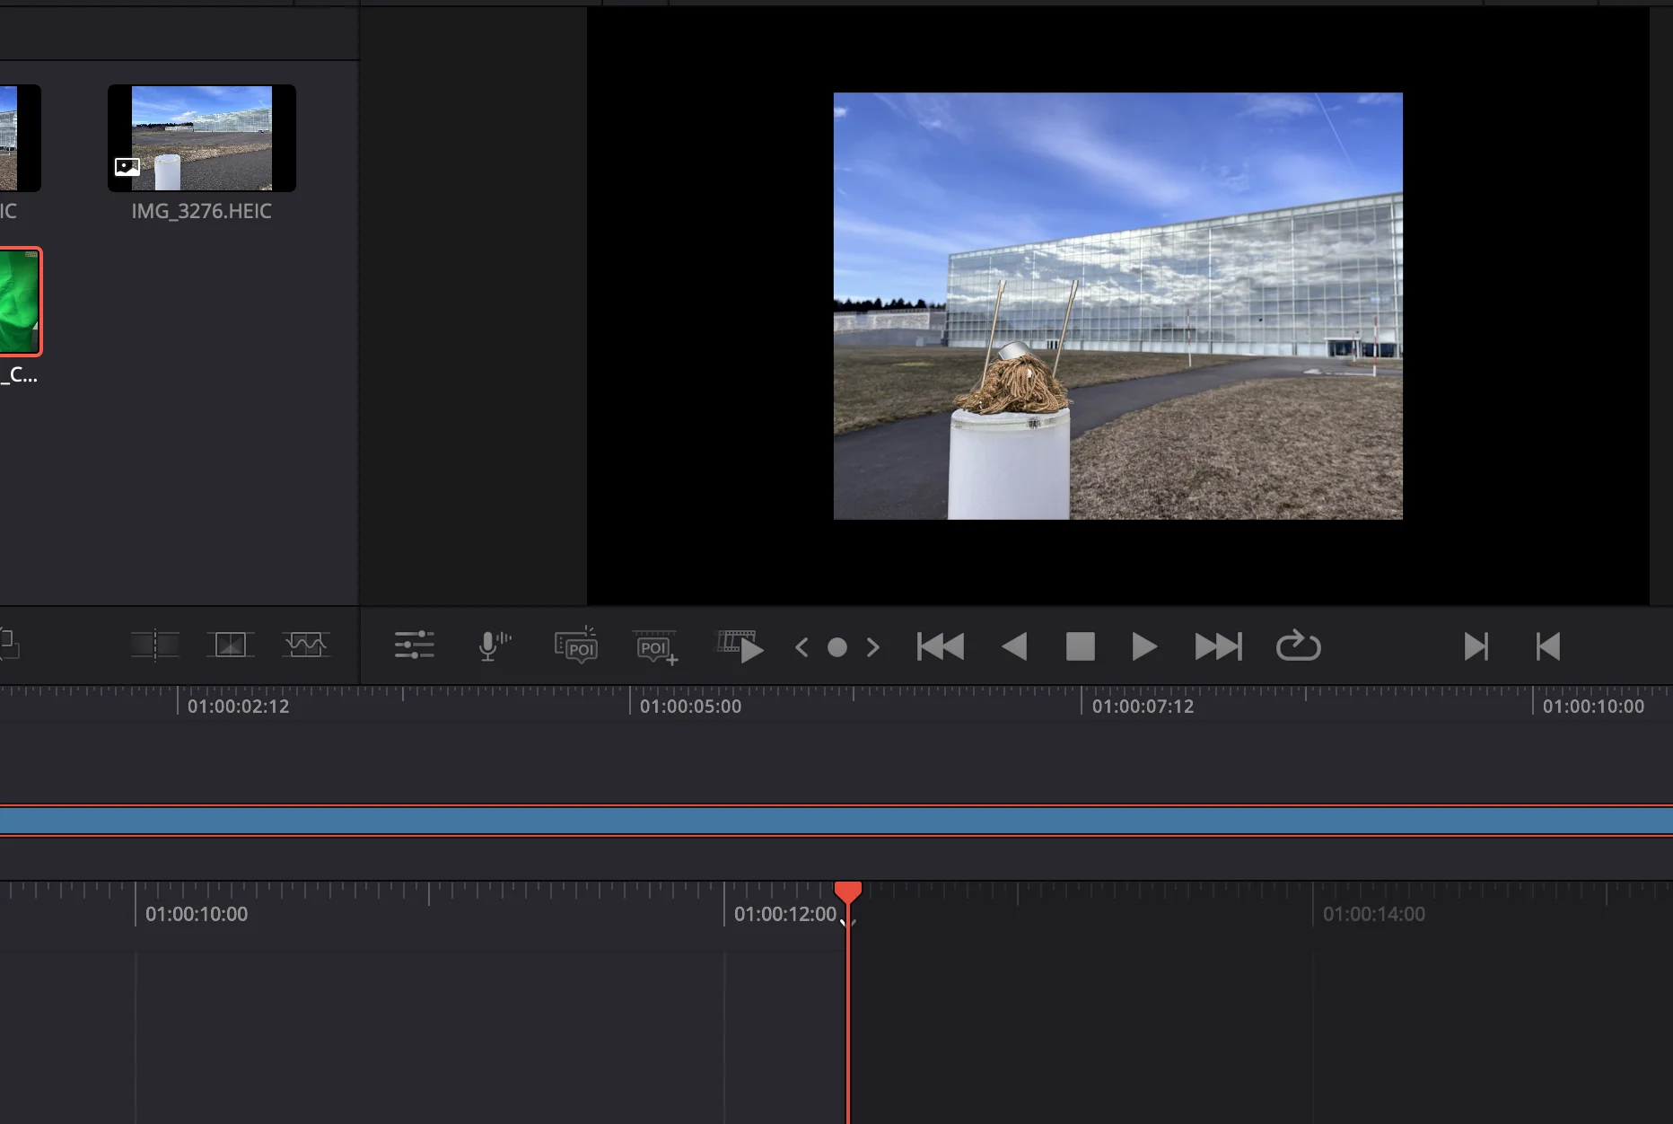Toggle loop playback
The width and height of the screenshot is (1673, 1124).
1298,645
